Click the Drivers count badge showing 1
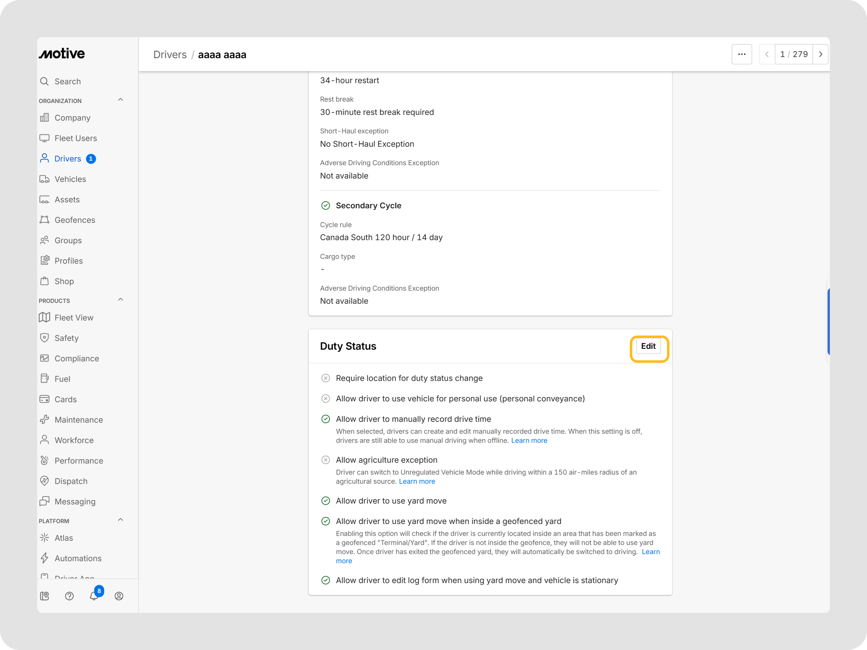The width and height of the screenshot is (867, 650). tap(91, 159)
